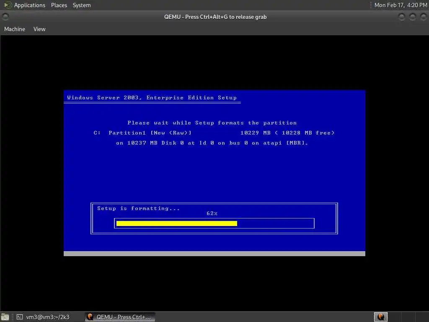
Task: Open the System menu
Action: click(x=82, y=5)
